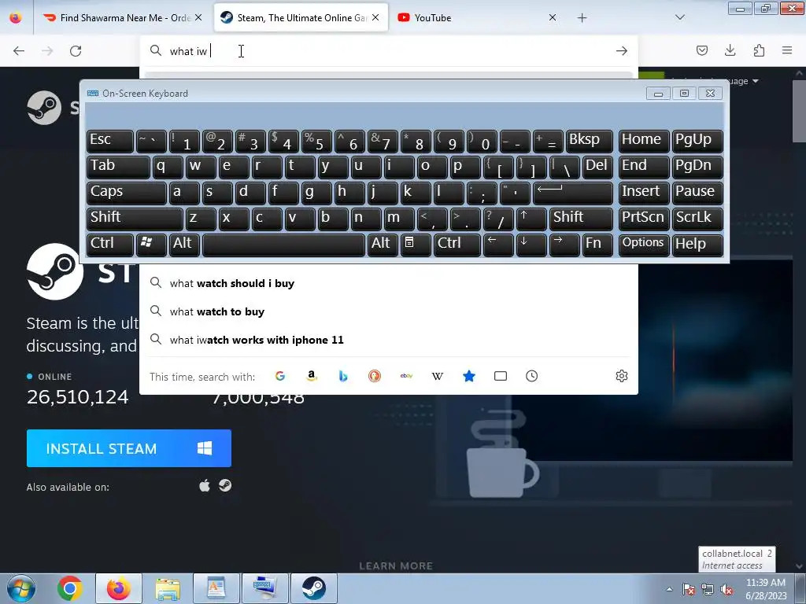806x604 pixels.
Task: Search with eBay icon
Action: click(x=406, y=376)
